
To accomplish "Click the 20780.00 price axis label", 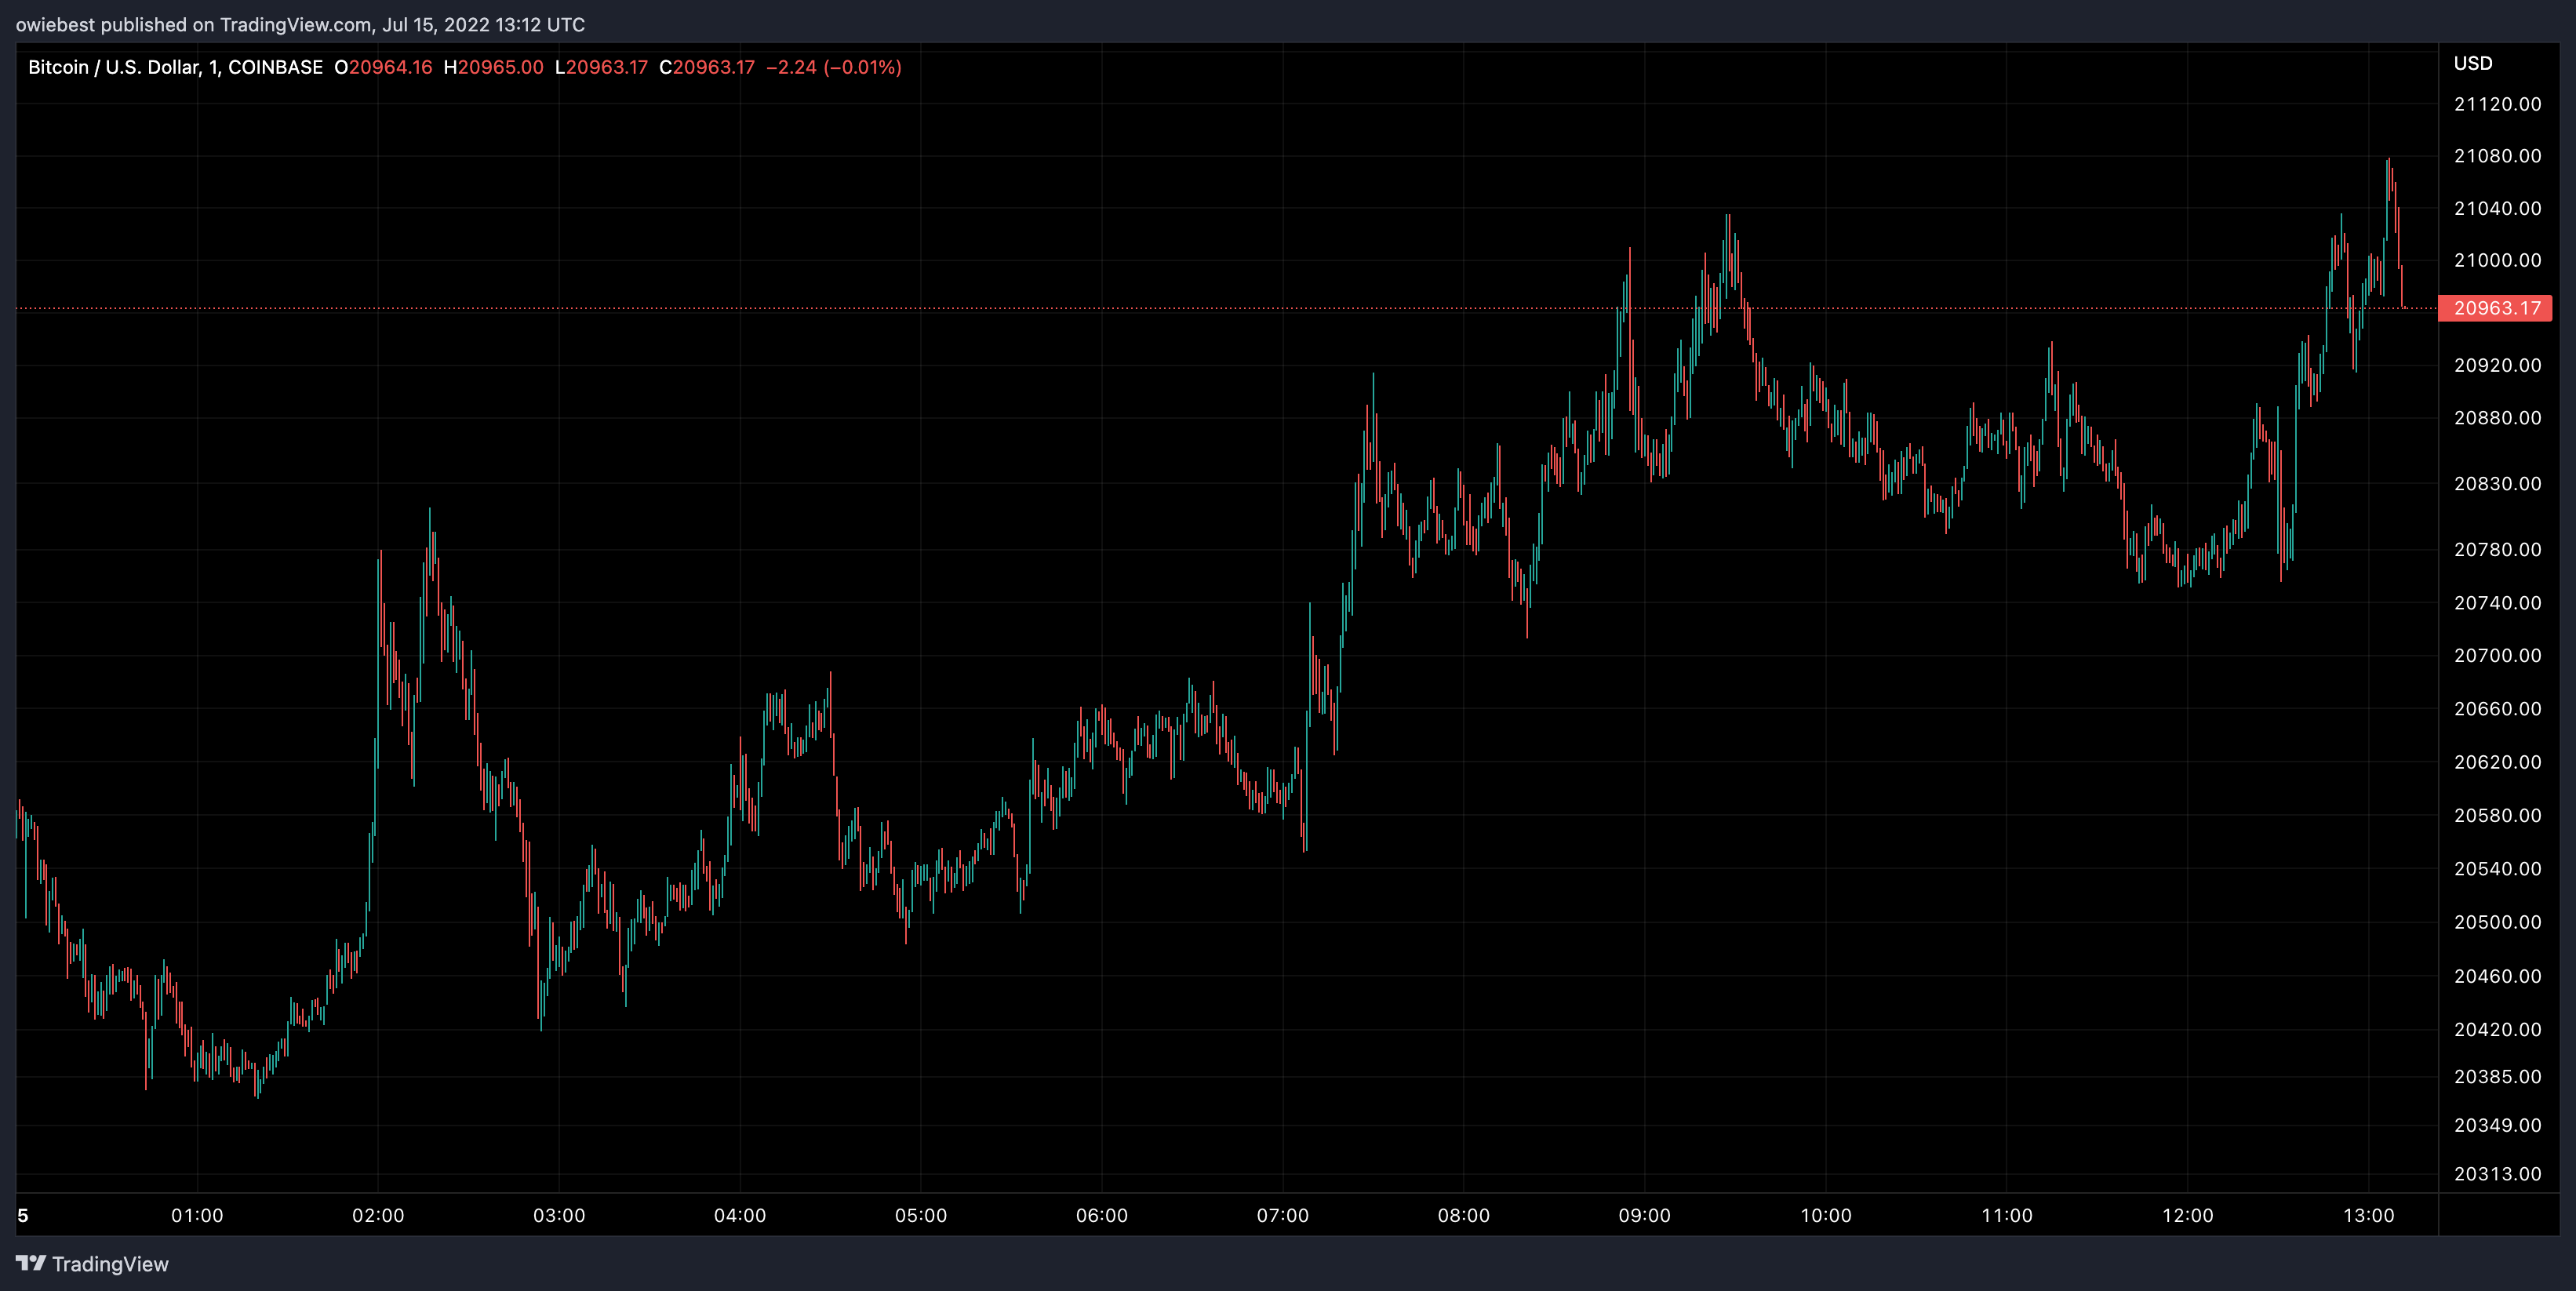I will pyautogui.click(x=2497, y=550).
